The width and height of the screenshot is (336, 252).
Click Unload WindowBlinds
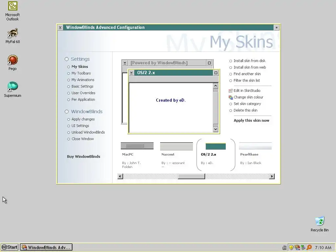[86, 133]
